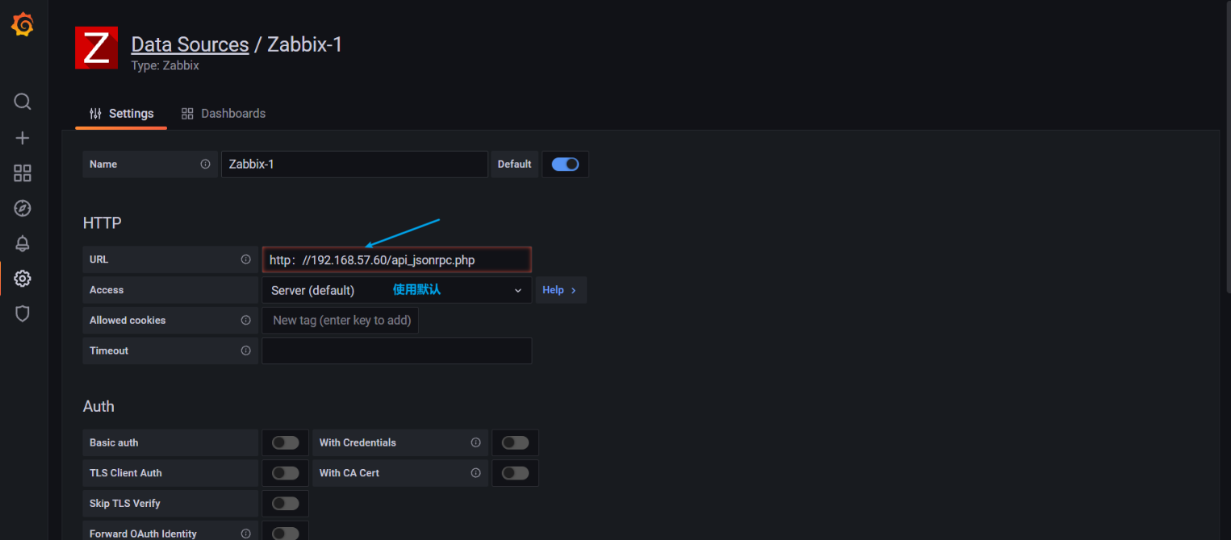Switch to the Dashboards tab
Viewport: 1231px width, 540px height.
[224, 114]
